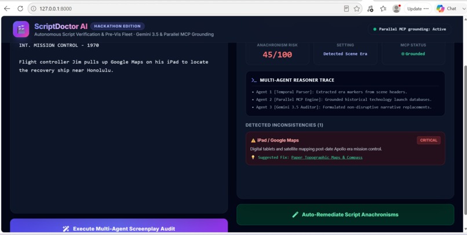
Task: Click the terminal prompt icon beside Reasoner Trace
Action: click(x=254, y=80)
